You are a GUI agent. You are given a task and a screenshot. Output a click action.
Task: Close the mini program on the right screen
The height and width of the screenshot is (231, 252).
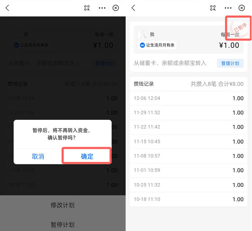pos(241,8)
